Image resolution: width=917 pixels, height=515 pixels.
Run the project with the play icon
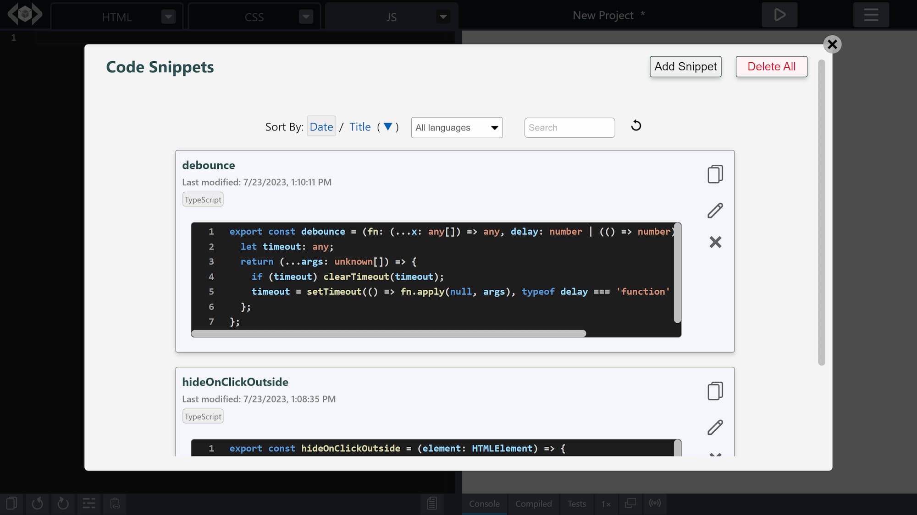click(779, 15)
